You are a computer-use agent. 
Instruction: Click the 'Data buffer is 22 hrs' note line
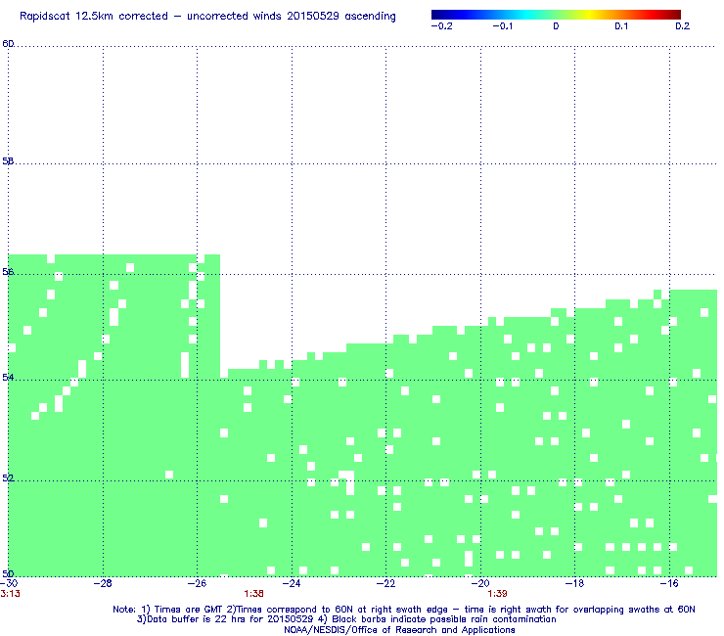pos(346,619)
